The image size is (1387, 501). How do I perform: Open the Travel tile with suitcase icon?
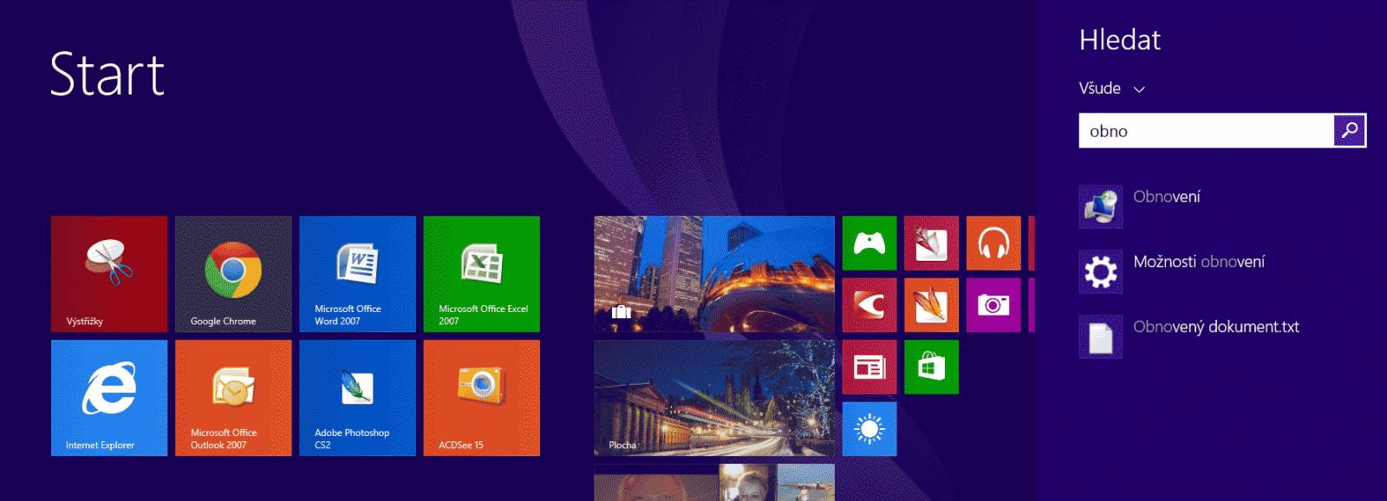tap(714, 274)
